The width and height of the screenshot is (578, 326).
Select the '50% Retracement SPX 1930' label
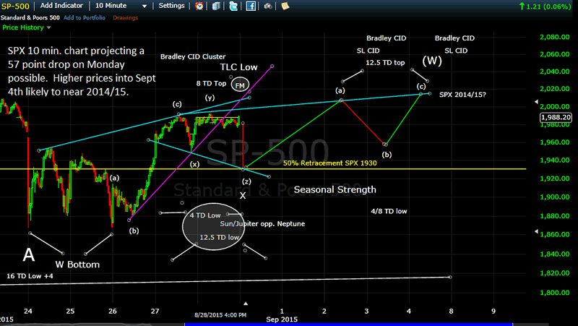click(x=330, y=163)
